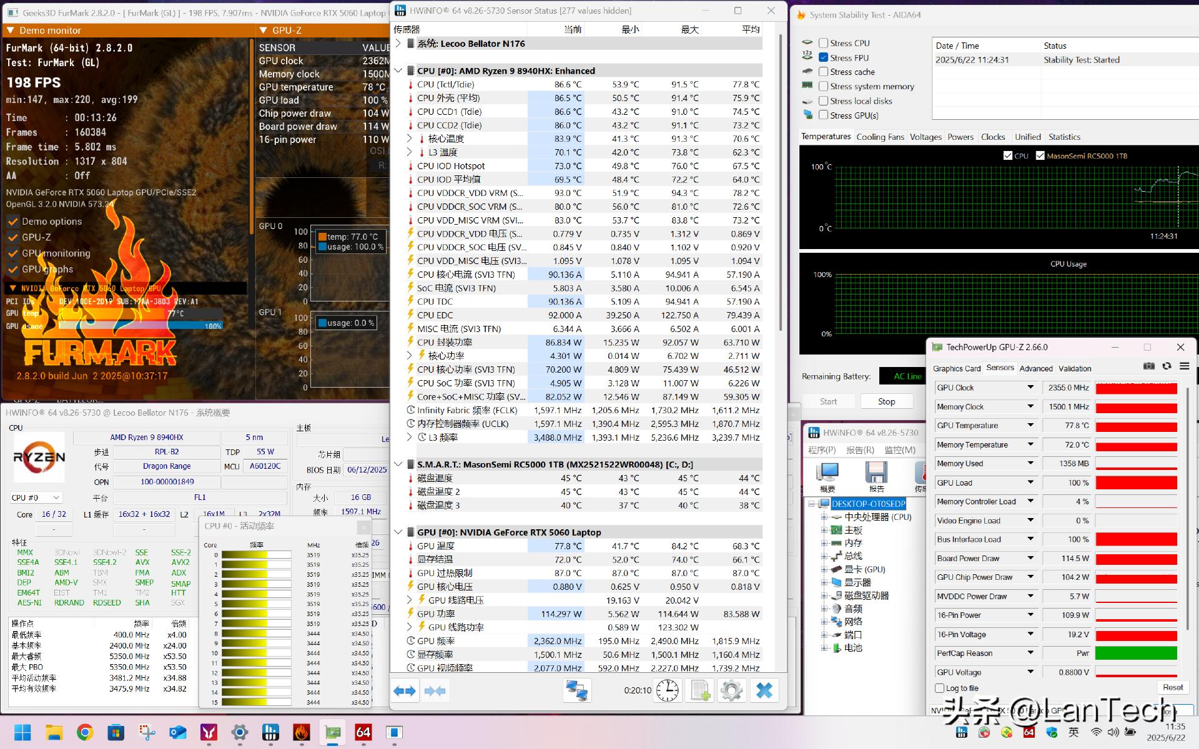Open GPU-Z hamburger menu icon
The image size is (1199, 749).
(x=1184, y=366)
